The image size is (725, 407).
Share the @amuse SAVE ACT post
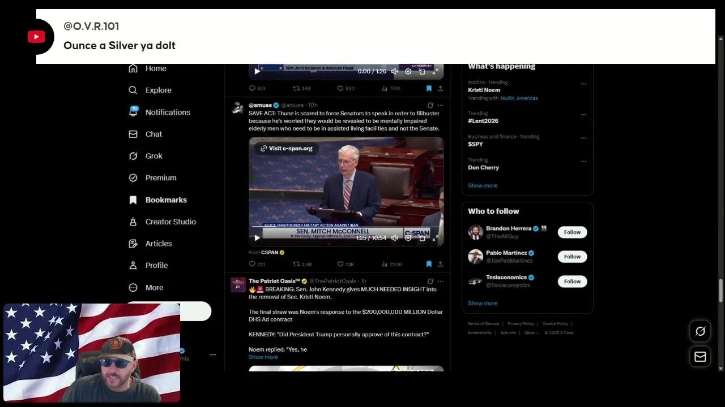click(440, 264)
